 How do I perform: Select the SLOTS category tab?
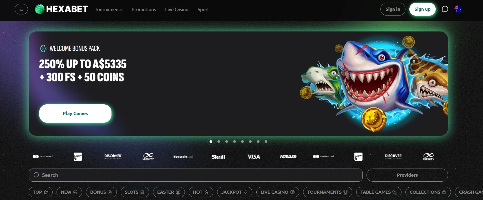click(x=135, y=192)
